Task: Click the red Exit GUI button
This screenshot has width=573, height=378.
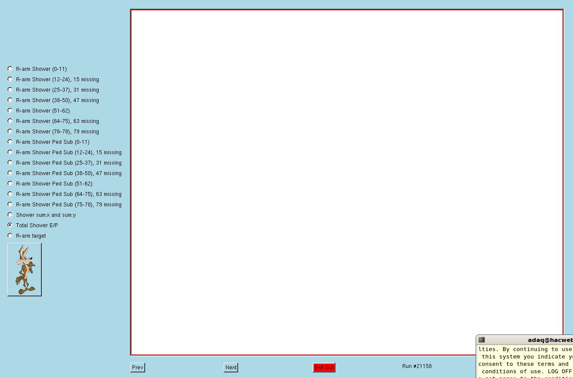Action: click(x=324, y=368)
